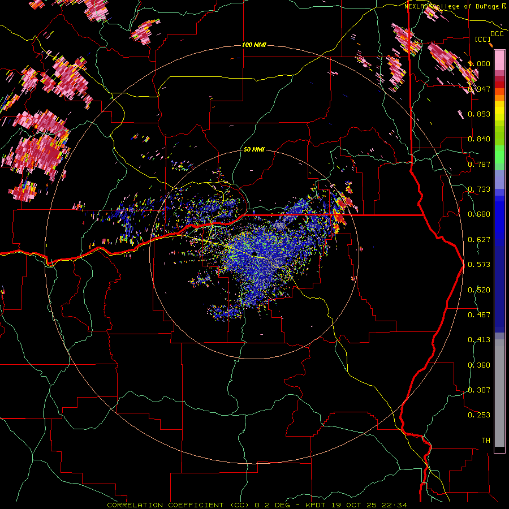This screenshot has width=509, height=509.
Task: Select the 1.000 value on the color scale
Action: tap(479, 64)
